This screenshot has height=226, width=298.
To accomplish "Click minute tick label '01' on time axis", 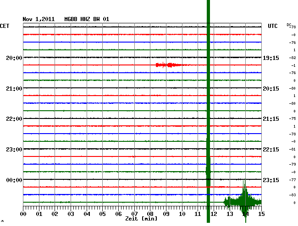I will (39, 214).
